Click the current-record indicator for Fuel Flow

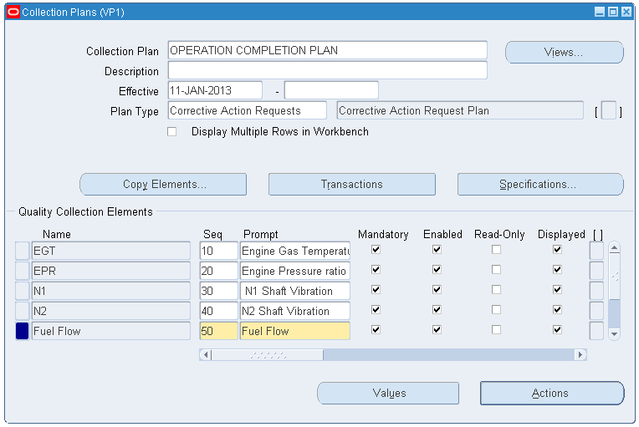pos(22,331)
